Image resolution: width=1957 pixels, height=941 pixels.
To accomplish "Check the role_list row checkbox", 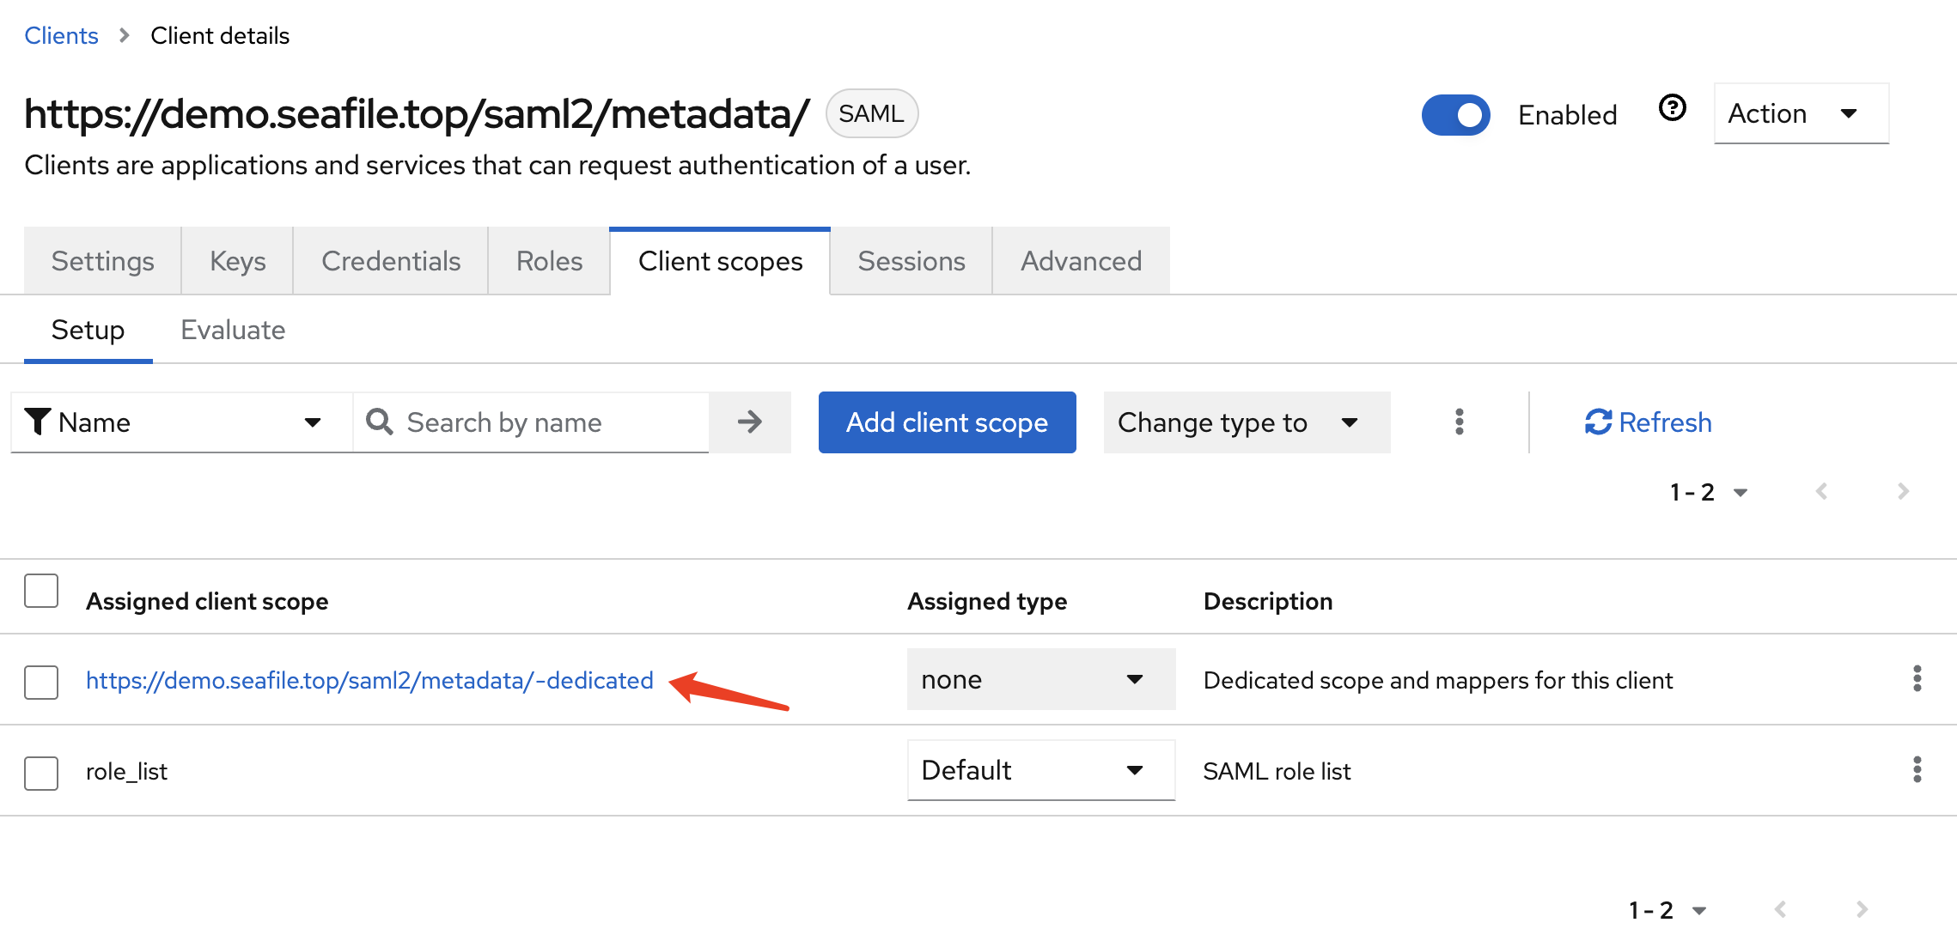I will pos(41,773).
